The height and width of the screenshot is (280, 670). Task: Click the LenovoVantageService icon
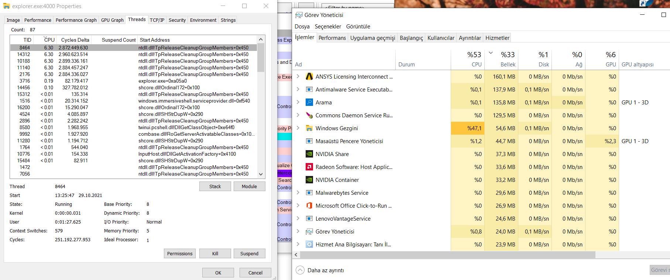tap(309, 219)
